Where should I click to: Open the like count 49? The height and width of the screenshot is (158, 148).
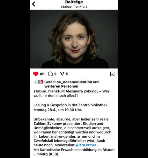[42, 74]
